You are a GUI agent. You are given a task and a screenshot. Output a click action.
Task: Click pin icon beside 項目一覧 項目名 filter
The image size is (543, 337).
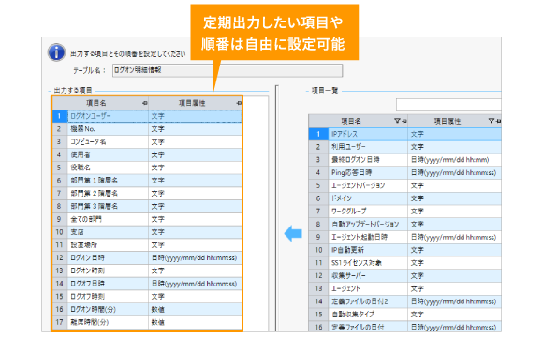(x=404, y=121)
